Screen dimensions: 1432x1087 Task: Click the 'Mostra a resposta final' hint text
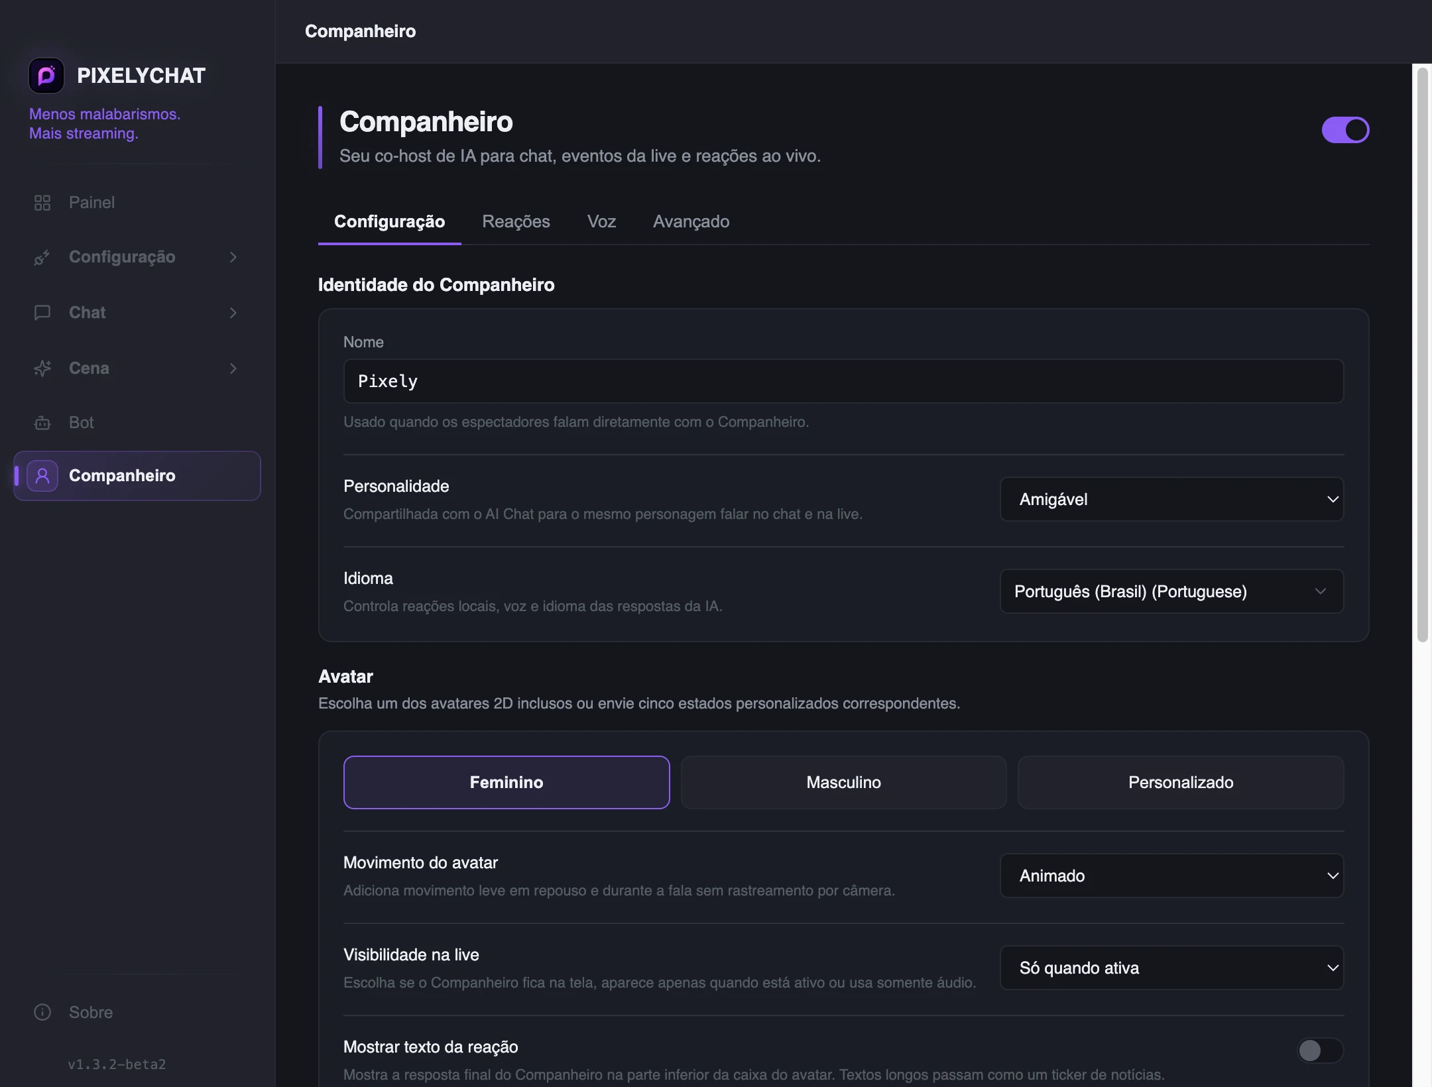pyautogui.click(x=754, y=1075)
